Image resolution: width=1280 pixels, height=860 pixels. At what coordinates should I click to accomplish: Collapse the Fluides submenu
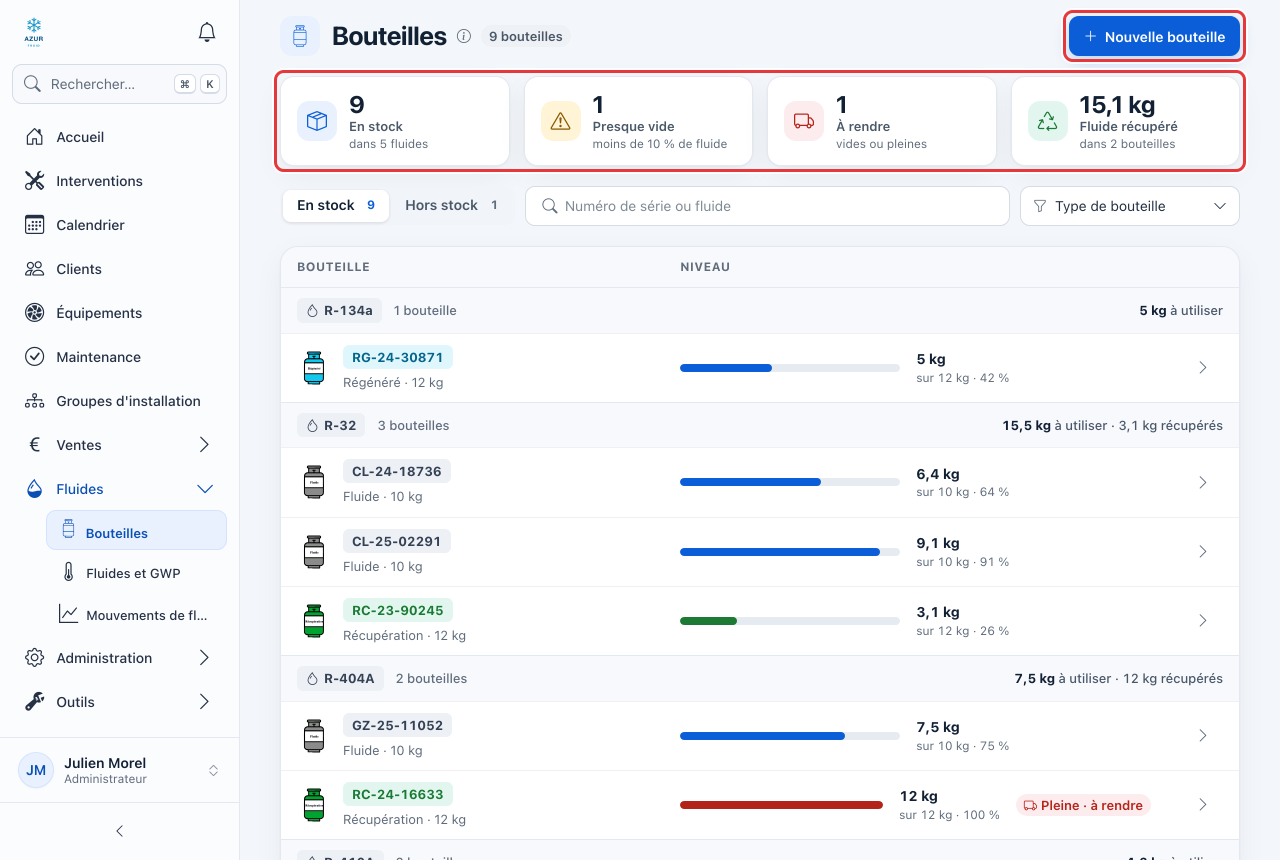pyautogui.click(x=204, y=488)
